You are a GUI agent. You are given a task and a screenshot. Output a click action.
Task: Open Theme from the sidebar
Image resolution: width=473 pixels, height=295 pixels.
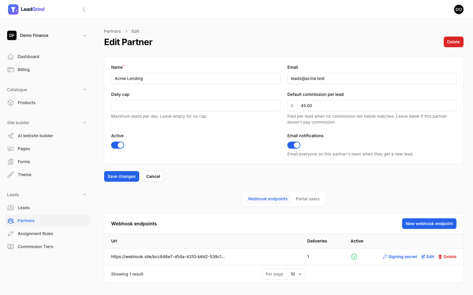pos(47,175)
